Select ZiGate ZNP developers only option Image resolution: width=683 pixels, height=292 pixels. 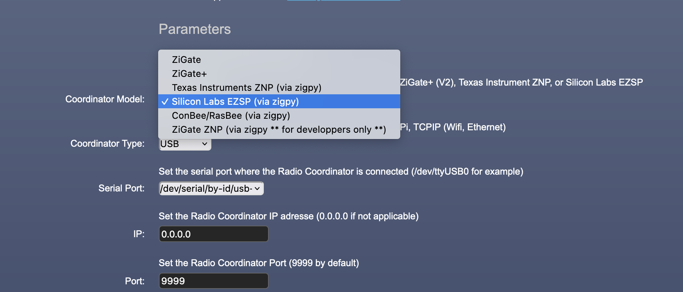(x=279, y=130)
